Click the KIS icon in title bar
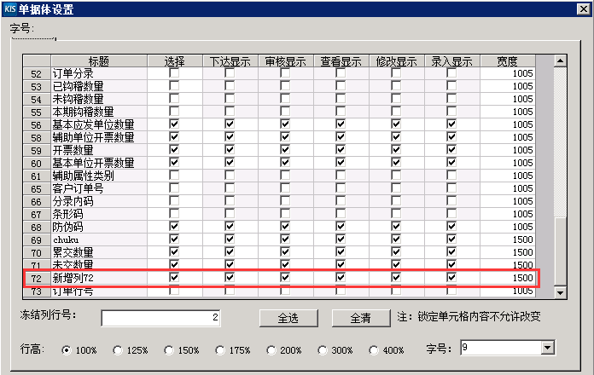Screen dimensions: 594x375 (x=9, y=9)
